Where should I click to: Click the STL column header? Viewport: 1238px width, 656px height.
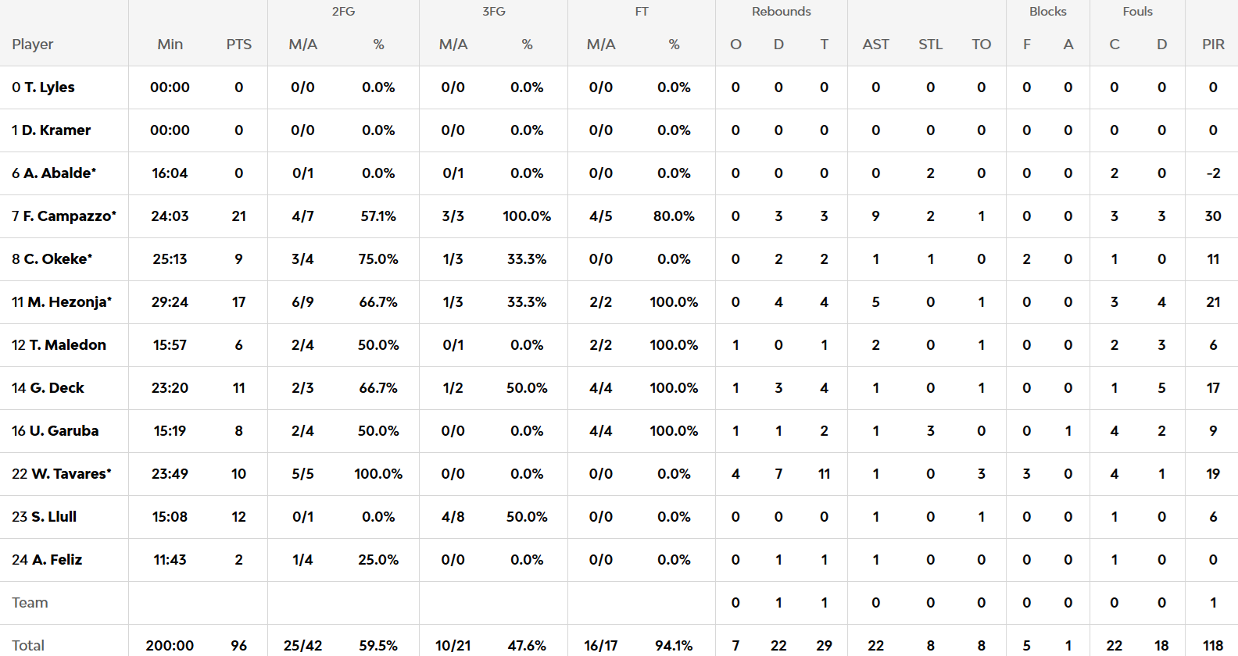click(930, 45)
